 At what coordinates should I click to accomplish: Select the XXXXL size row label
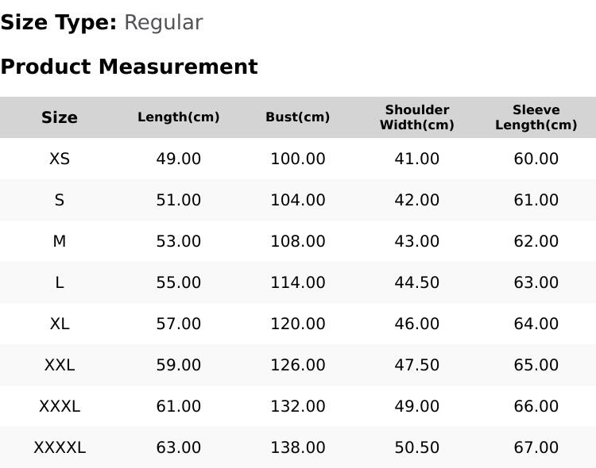click(60, 447)
